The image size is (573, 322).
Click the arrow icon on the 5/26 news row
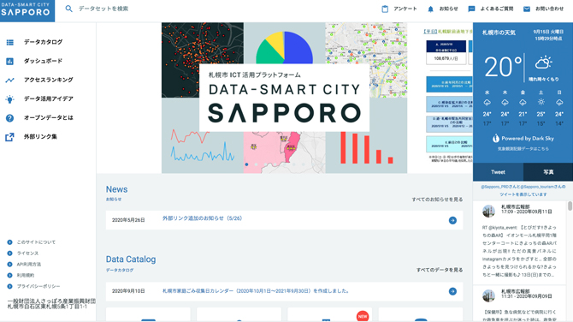(452, 220)
